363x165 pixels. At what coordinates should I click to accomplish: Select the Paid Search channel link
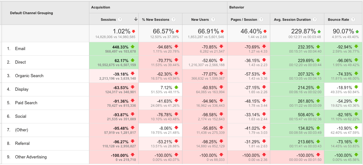[x=26, y=103]
